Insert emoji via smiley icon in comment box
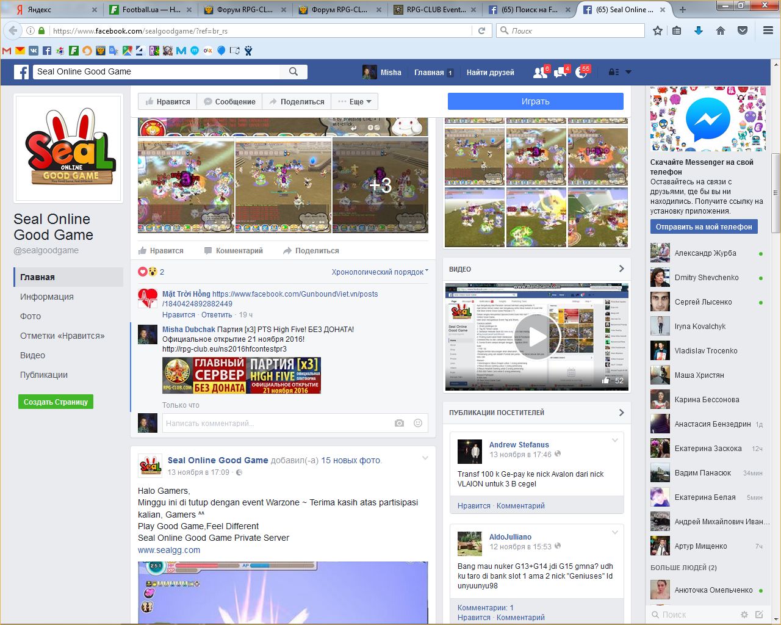Viewport: 781px width, 625px height. (418, 423)
